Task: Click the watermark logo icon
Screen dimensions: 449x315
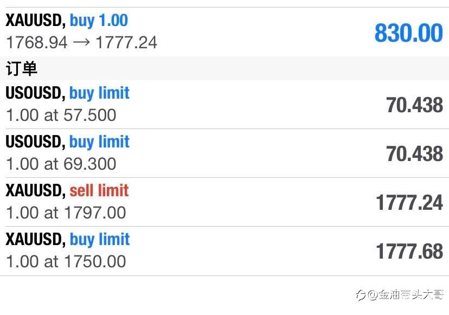Action: (x=361, y=295)
